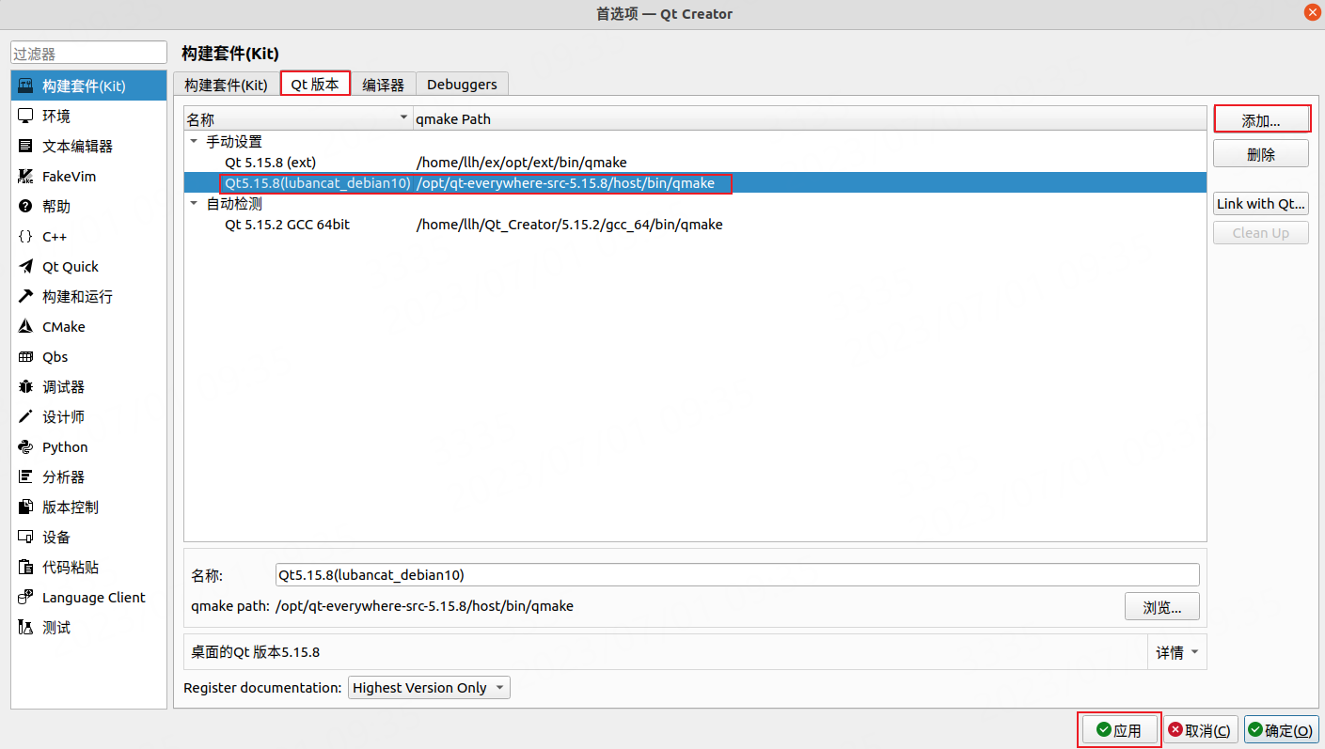This screenshot has height=749, width=1325.
Task: Open the 分析器 analyzer icon
Action: [25, 477]
